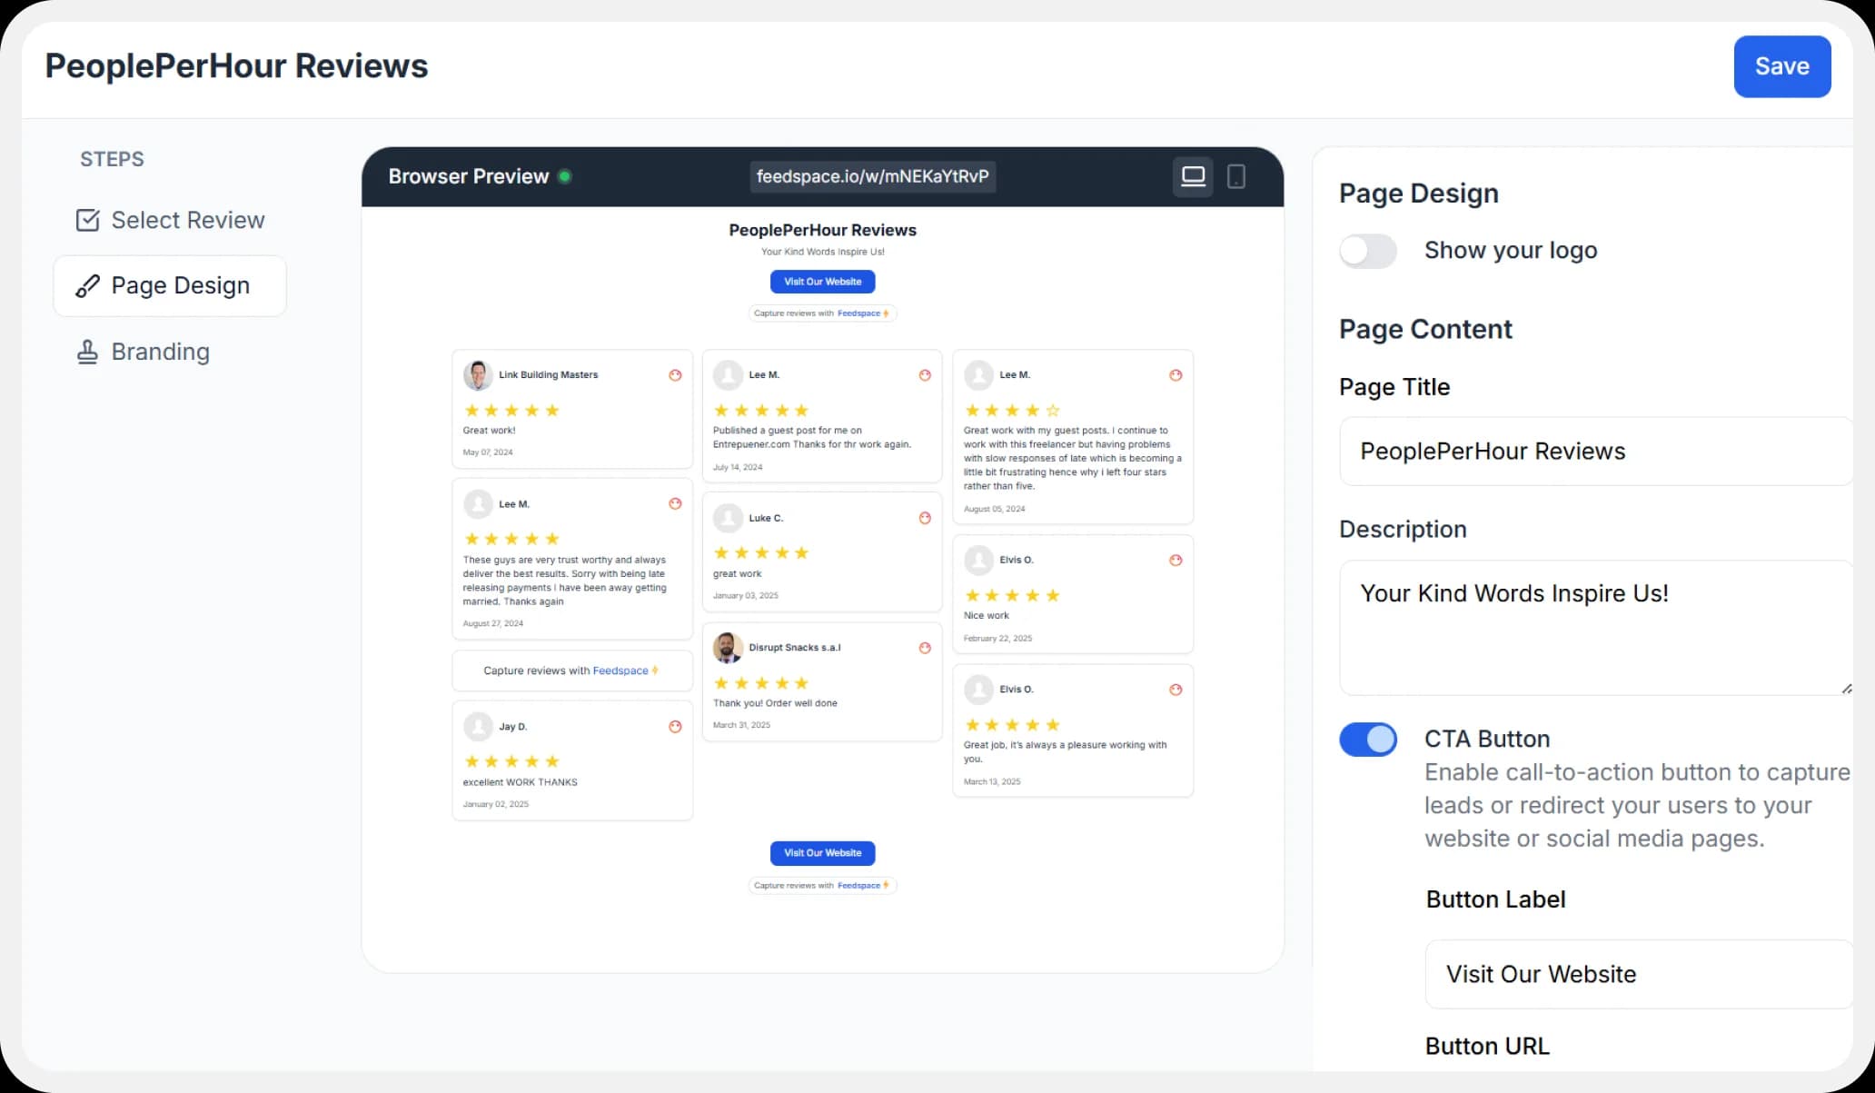Click the brush icon beside Page Design
This screenshot has height=1093, width=1875.
pos(87,286)
